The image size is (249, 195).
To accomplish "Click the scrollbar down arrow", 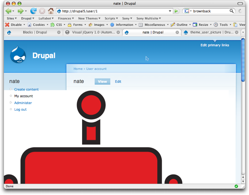I will (243, 181).
